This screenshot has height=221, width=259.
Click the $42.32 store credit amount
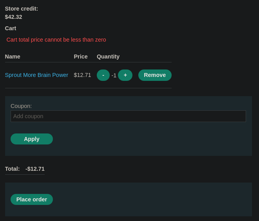(x=14, y=17)
